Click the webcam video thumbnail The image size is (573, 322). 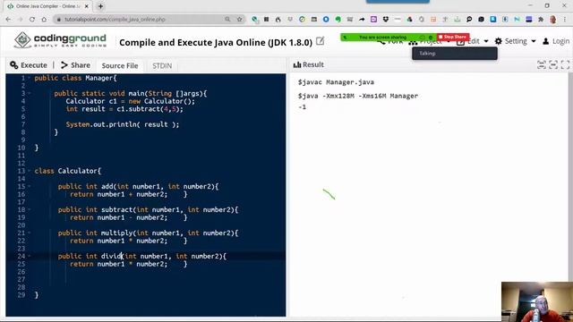coord(537,301)
